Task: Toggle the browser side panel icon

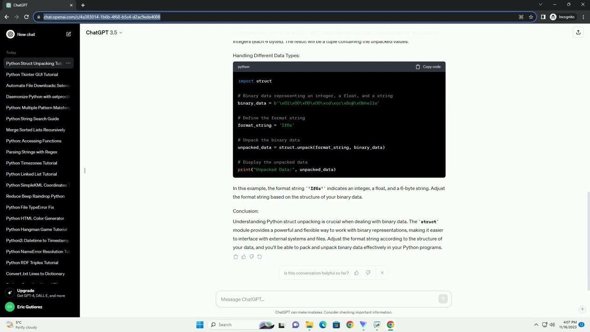Action: [543, 17]
